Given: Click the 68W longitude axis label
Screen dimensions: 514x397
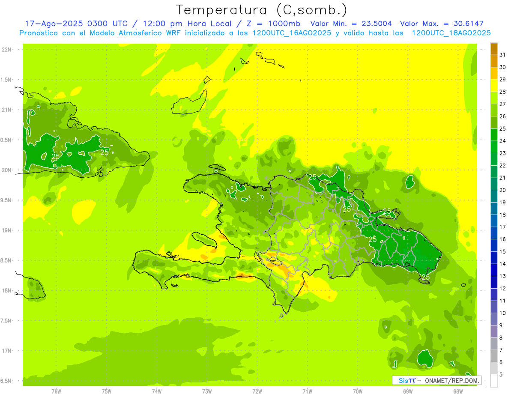Looking at the screenshot, I should (x=458, y=391).
